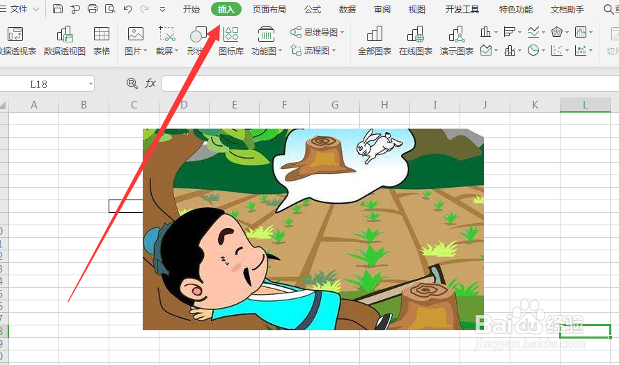Screen dimensions: 619x365
Task: Insert a horizontal bar chart
Action: [x=510, y=32]
